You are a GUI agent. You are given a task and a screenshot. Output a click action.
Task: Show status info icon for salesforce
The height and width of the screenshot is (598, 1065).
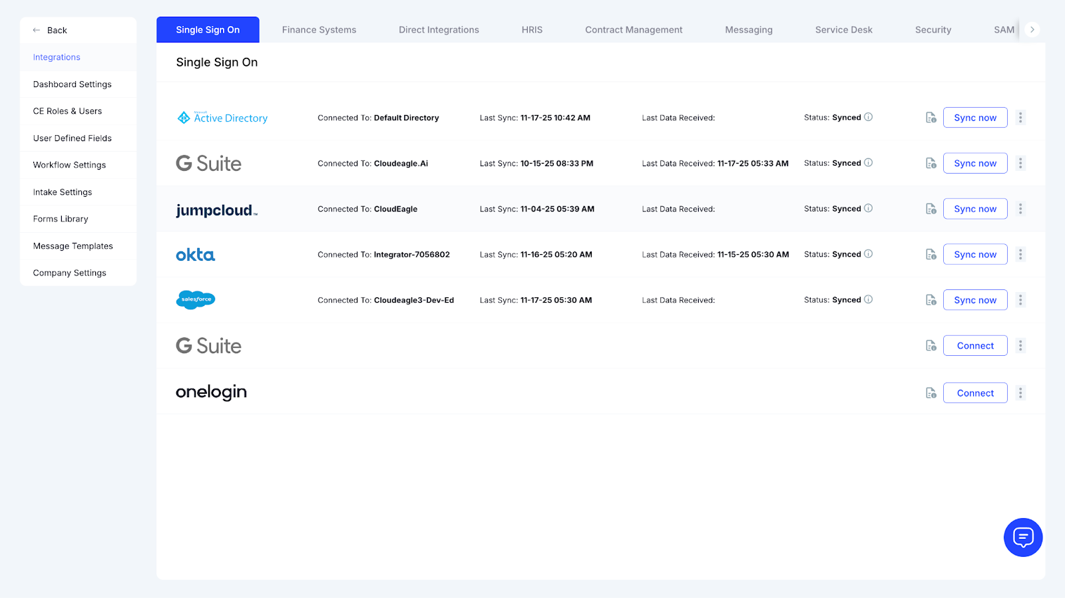click(869, 299)
